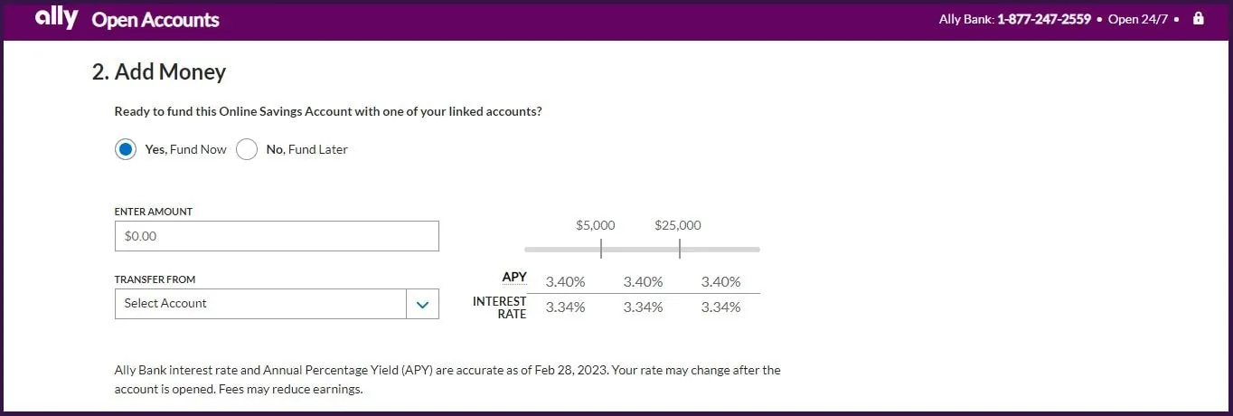The image size is (1233, 416).
Task: Click the Open Accounts header title
Action: [155, 20]
